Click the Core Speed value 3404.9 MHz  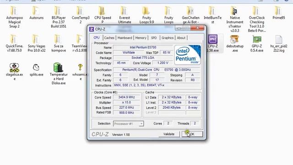point(126,97)
